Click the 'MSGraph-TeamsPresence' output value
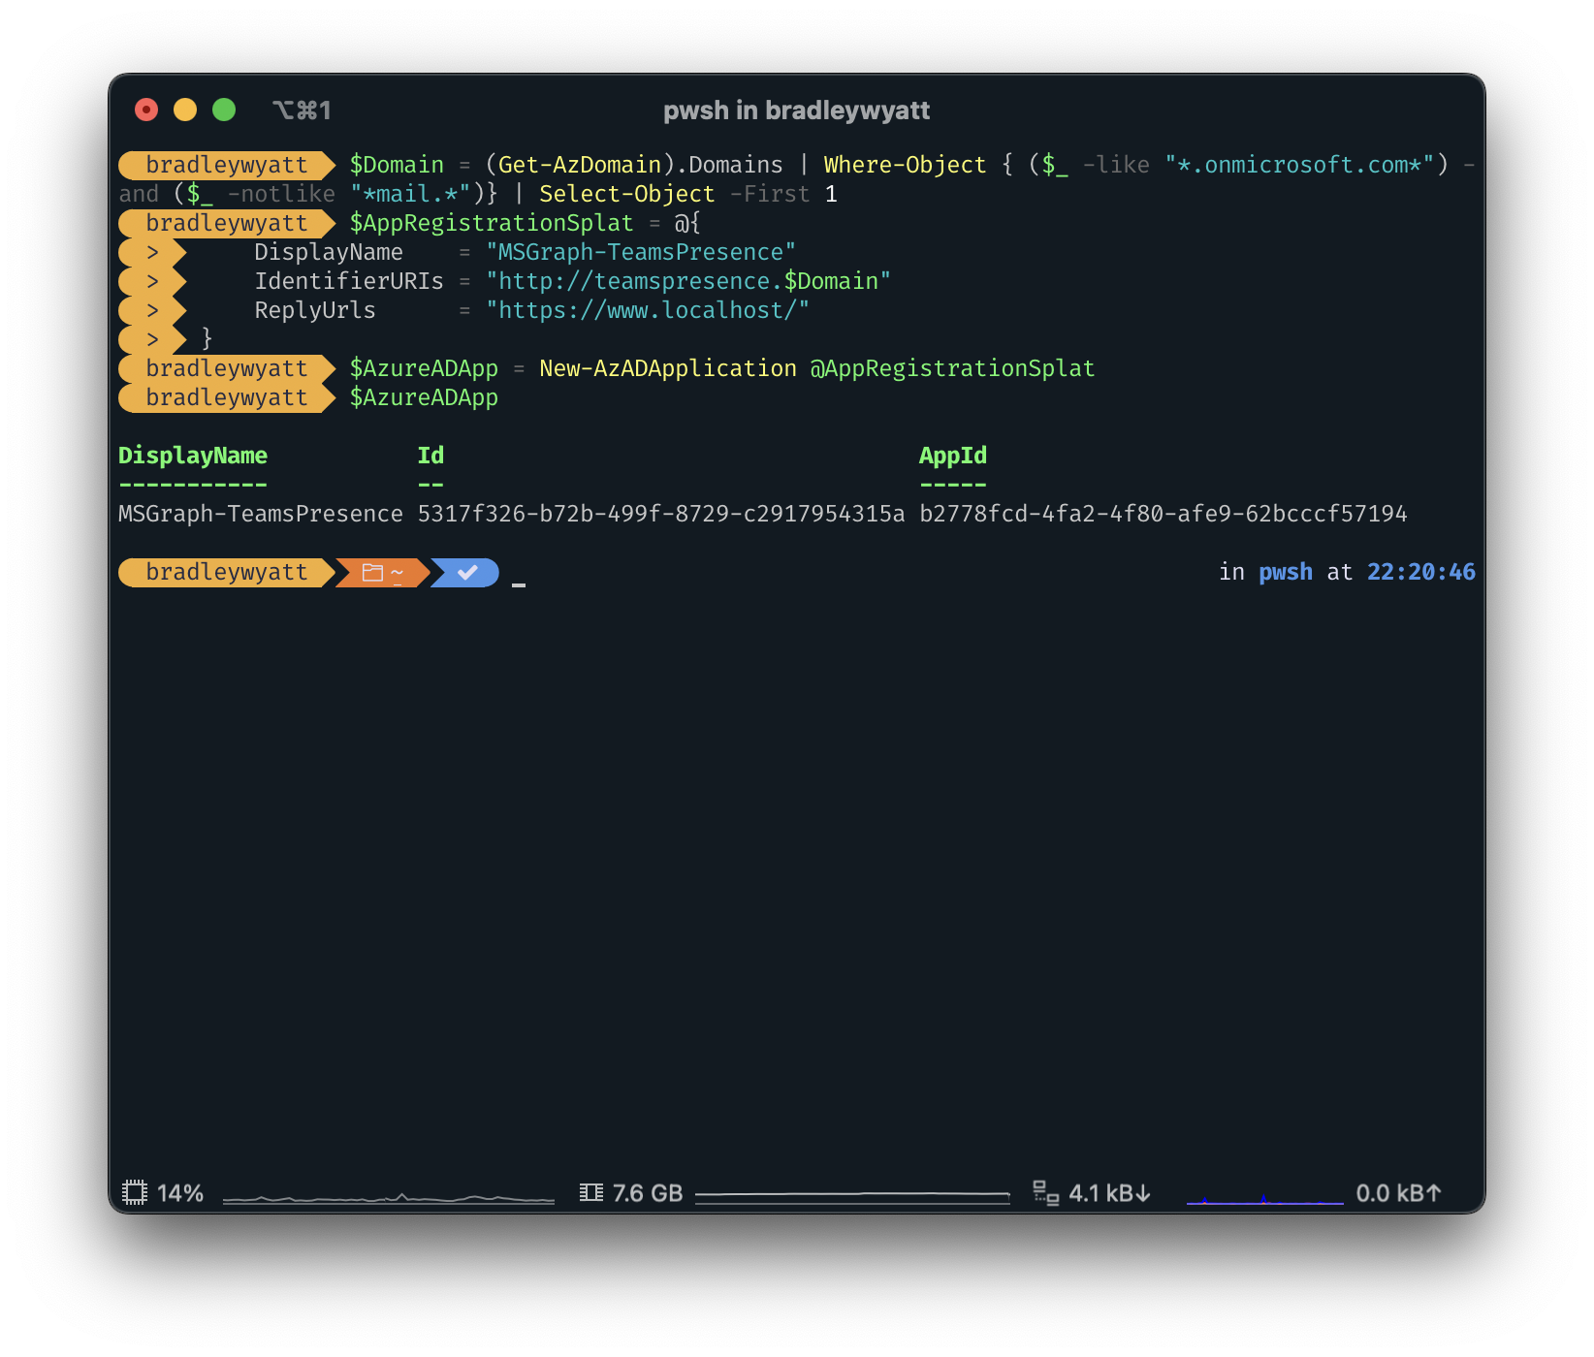The image size is (1594, 1357). coord(261,514)
